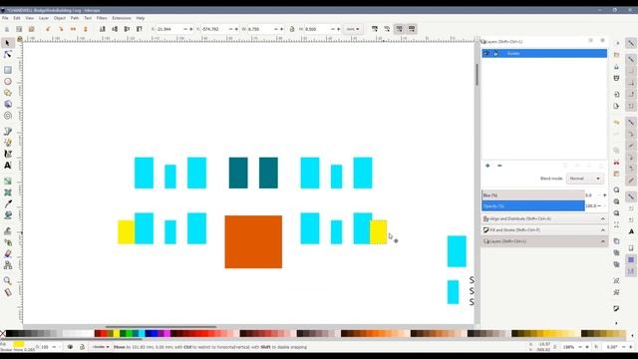The image size is (638, 359).
Task: Click the yellow swatch in palette
Action: point(117,334)
